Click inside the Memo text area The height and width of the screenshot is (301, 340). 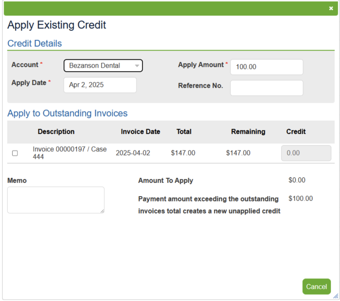click(55, 200)
